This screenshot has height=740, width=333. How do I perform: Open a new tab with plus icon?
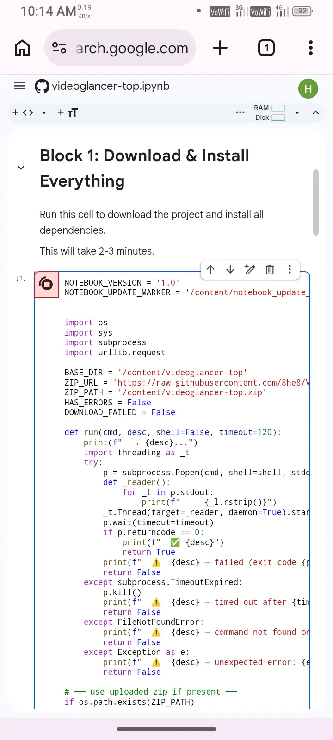click(220, 48)
